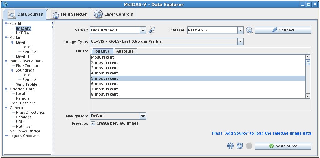The height and width of the screenshot is (158, 320).
Task: Select "3 most recent" in times list
Action: coord(104,68)
